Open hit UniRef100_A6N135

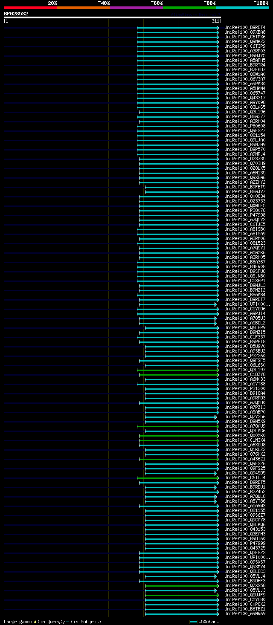tap(245, 173)
